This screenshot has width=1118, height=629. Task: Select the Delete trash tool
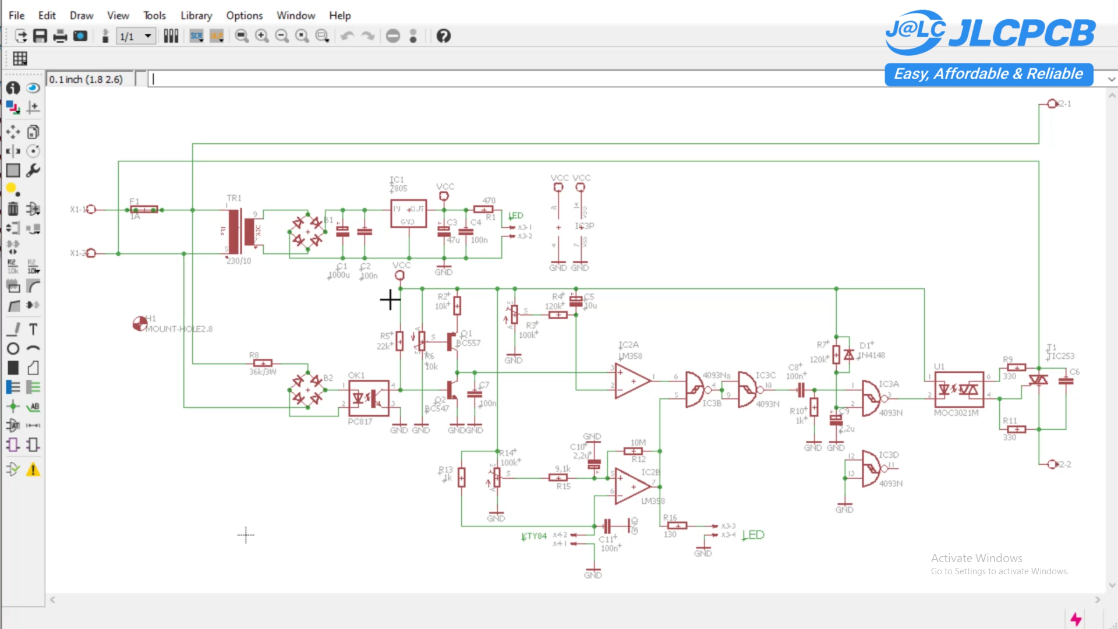coord(13,209)
